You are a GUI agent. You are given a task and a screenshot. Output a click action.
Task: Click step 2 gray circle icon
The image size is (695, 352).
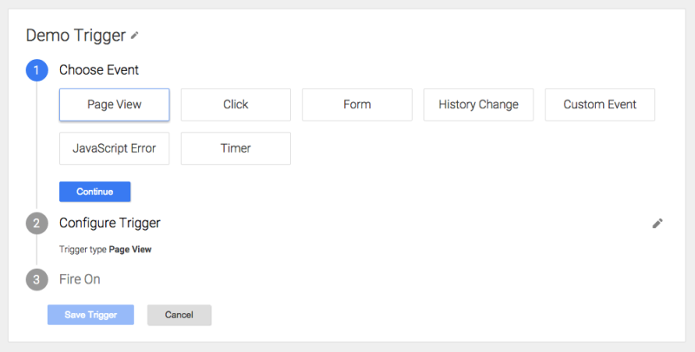point(36,224)
